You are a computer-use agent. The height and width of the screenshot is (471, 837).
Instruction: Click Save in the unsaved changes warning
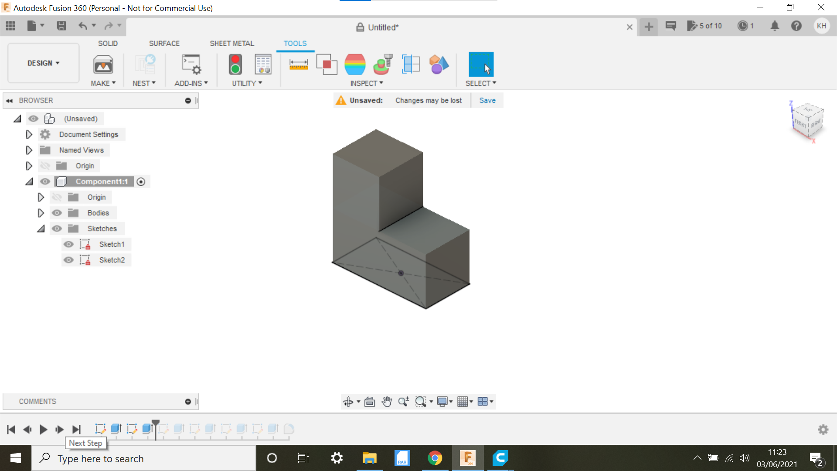487,100
